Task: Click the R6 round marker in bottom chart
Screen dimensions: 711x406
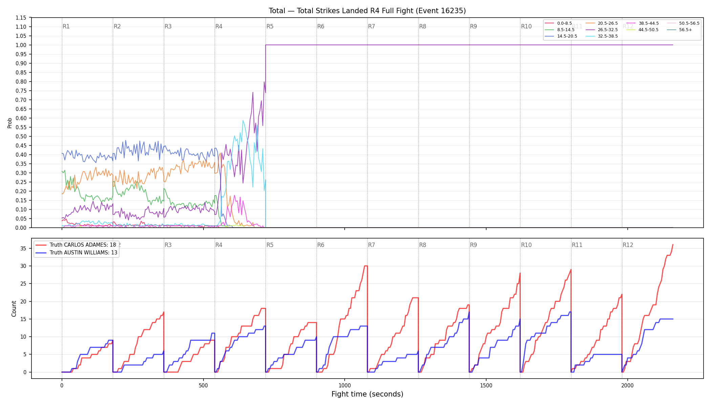Action: coord(321,245)
